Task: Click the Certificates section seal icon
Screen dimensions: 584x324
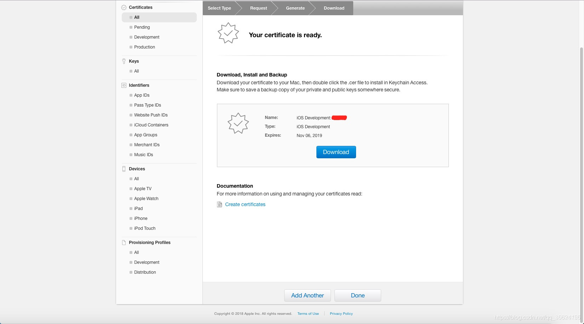Action: click(124, 7)
